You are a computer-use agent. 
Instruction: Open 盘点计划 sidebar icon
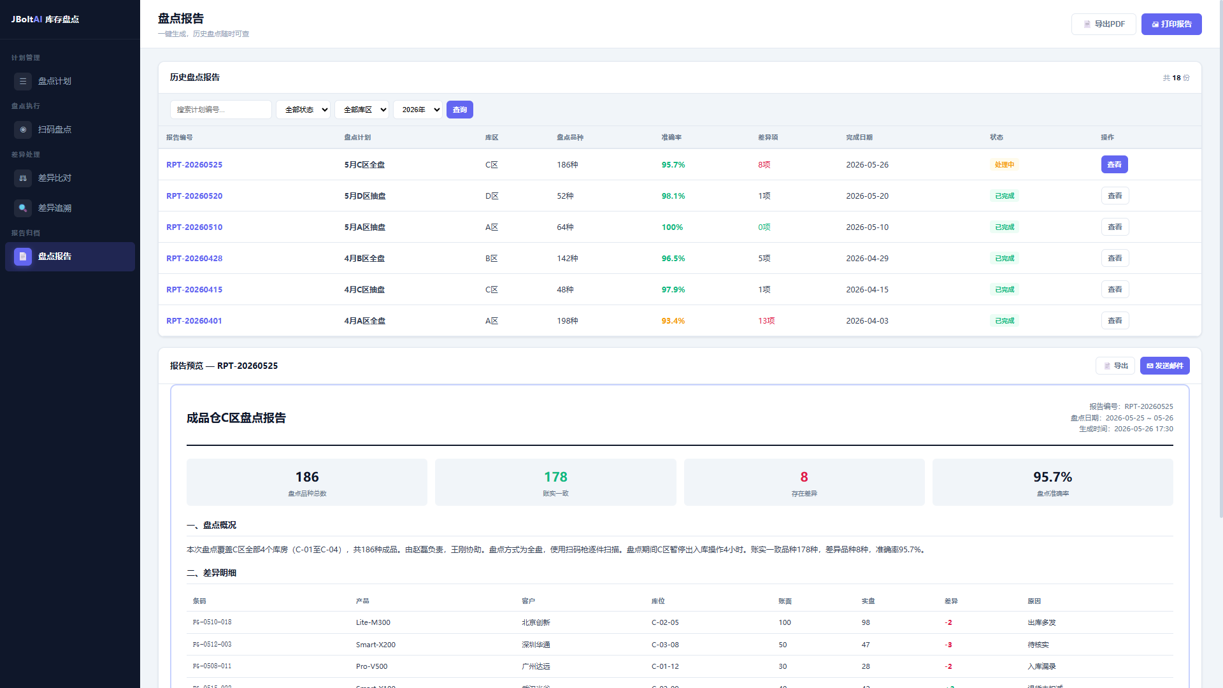23,82
